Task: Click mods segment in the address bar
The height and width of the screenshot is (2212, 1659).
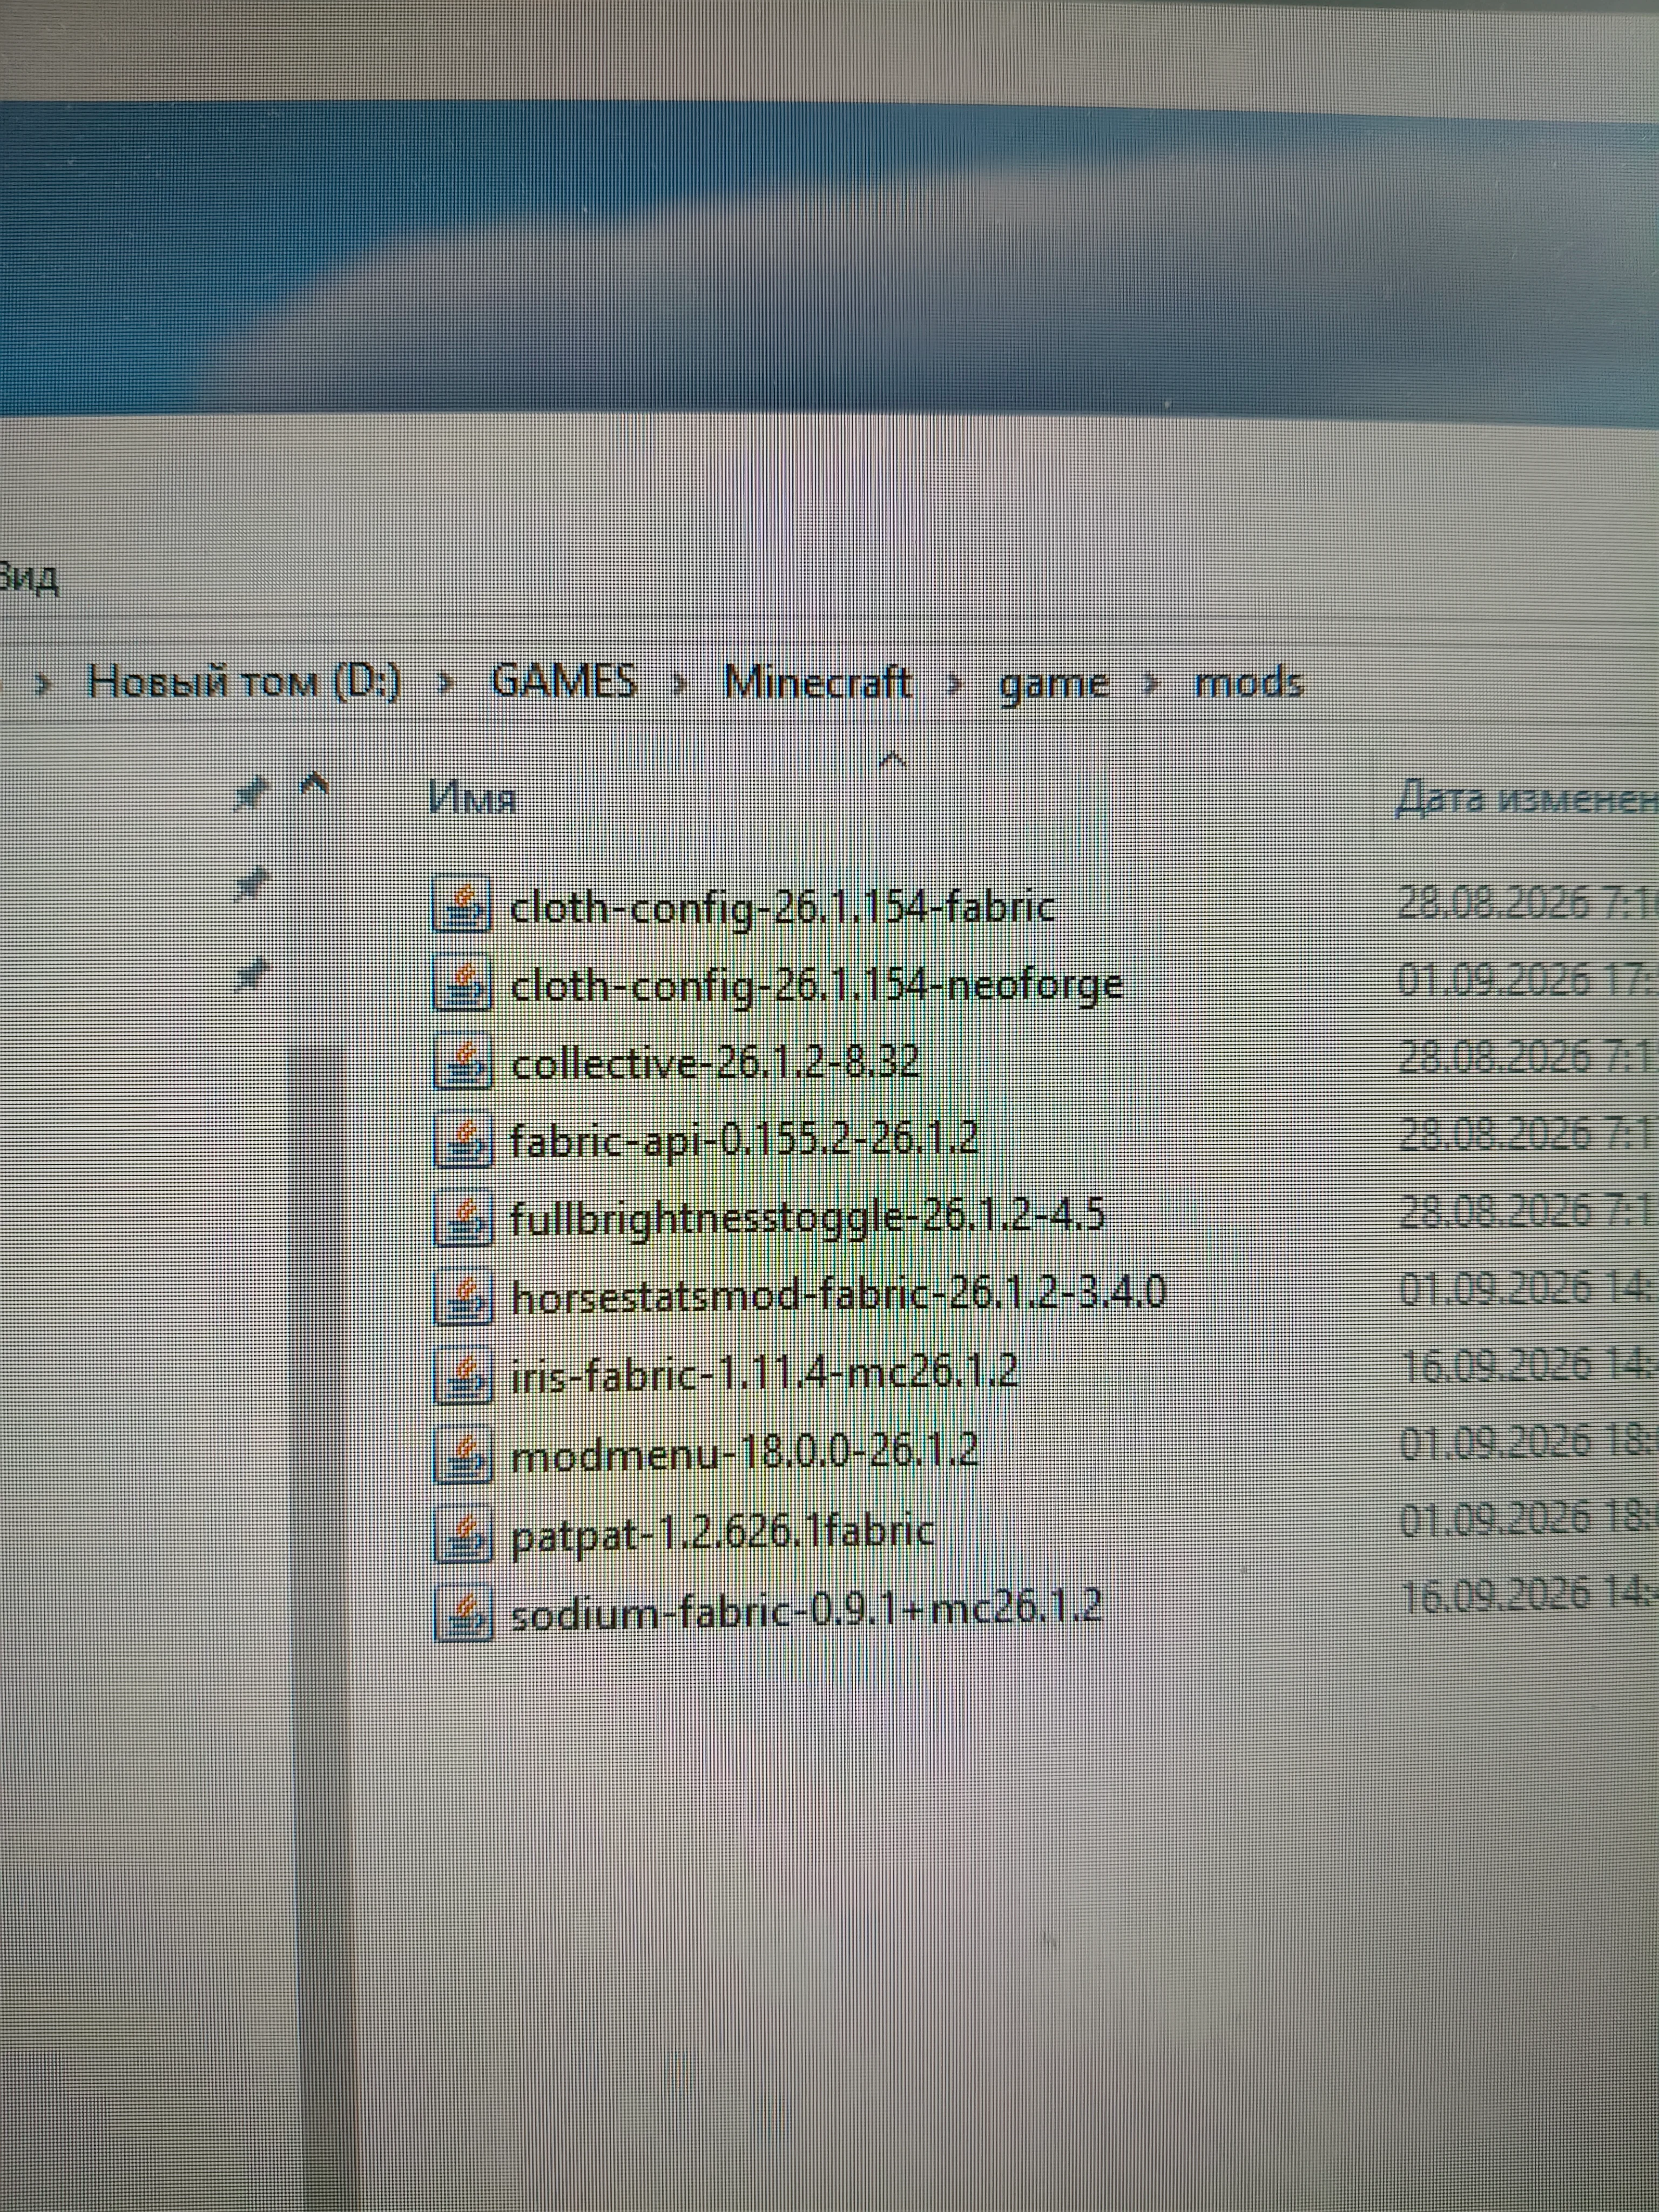Action: pyautogui.click(x=1250, y=683)
